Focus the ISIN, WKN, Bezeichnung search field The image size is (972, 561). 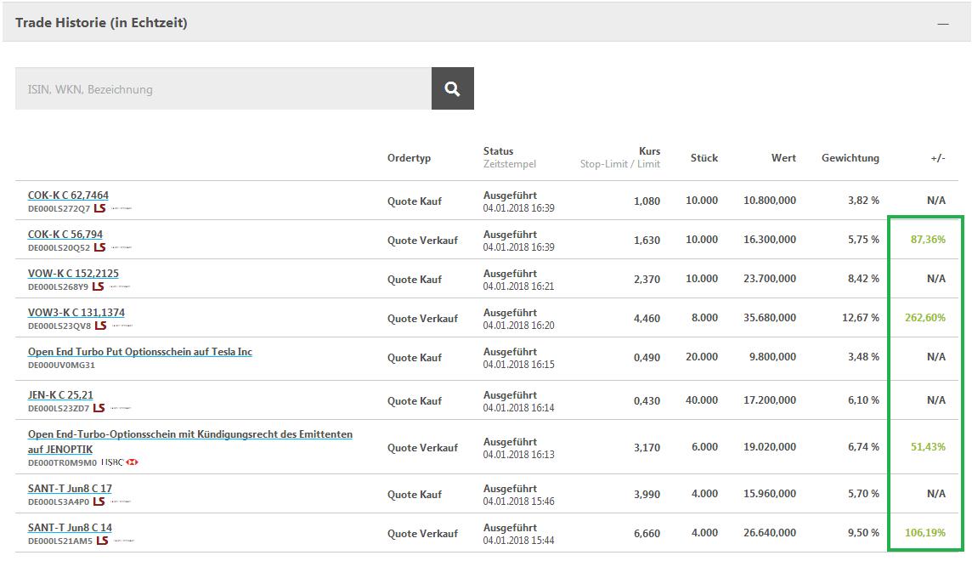pyautogui.click(x=223, y=88)
